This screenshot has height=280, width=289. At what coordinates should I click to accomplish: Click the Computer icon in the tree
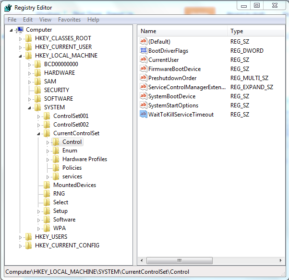20,30
